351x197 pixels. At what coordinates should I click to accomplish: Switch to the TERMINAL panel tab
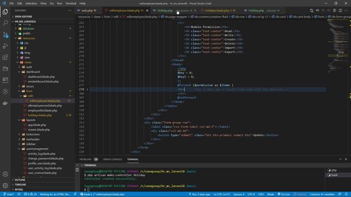[133, 159]
